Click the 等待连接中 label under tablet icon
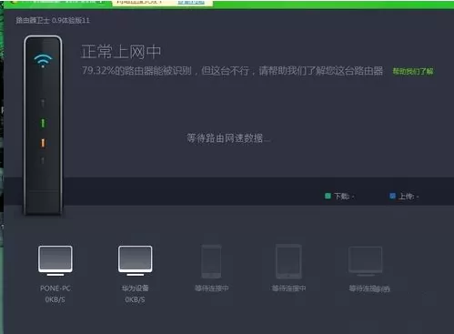The height and width of the screenshot is (334, 454). click(x=288, y=288)
